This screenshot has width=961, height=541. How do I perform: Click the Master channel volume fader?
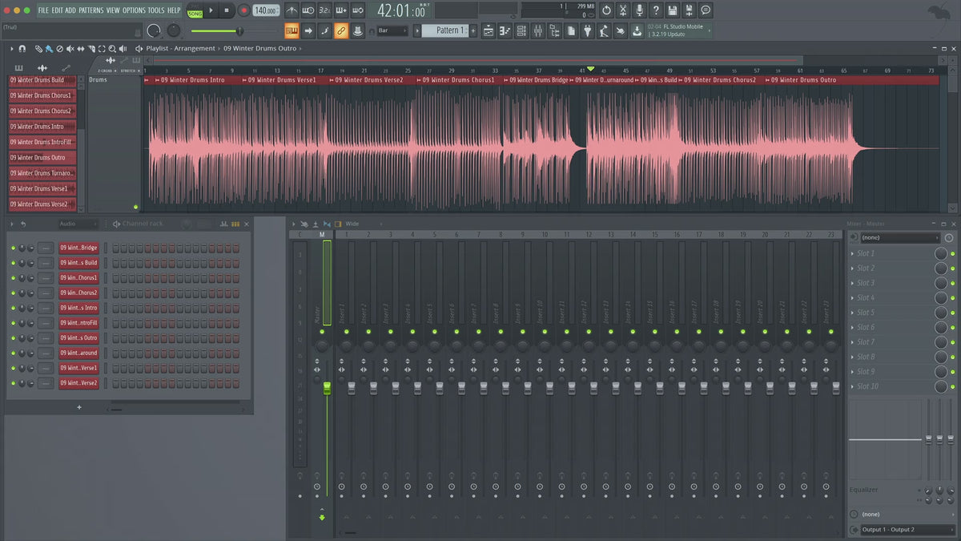click(x=327, y=388)
